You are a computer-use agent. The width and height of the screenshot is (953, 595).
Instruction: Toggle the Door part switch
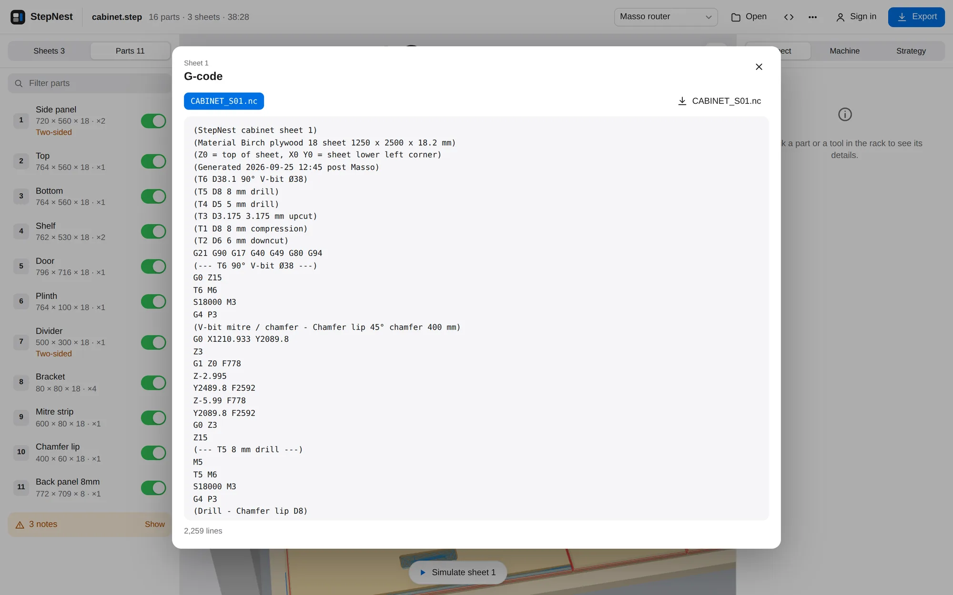[153, 267]
